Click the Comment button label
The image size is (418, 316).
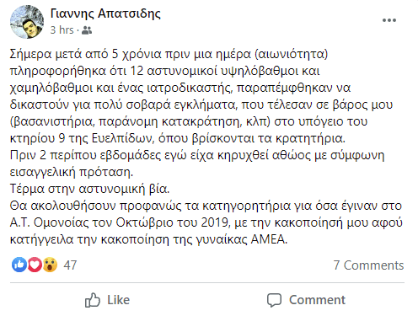(x=317, y=300)
